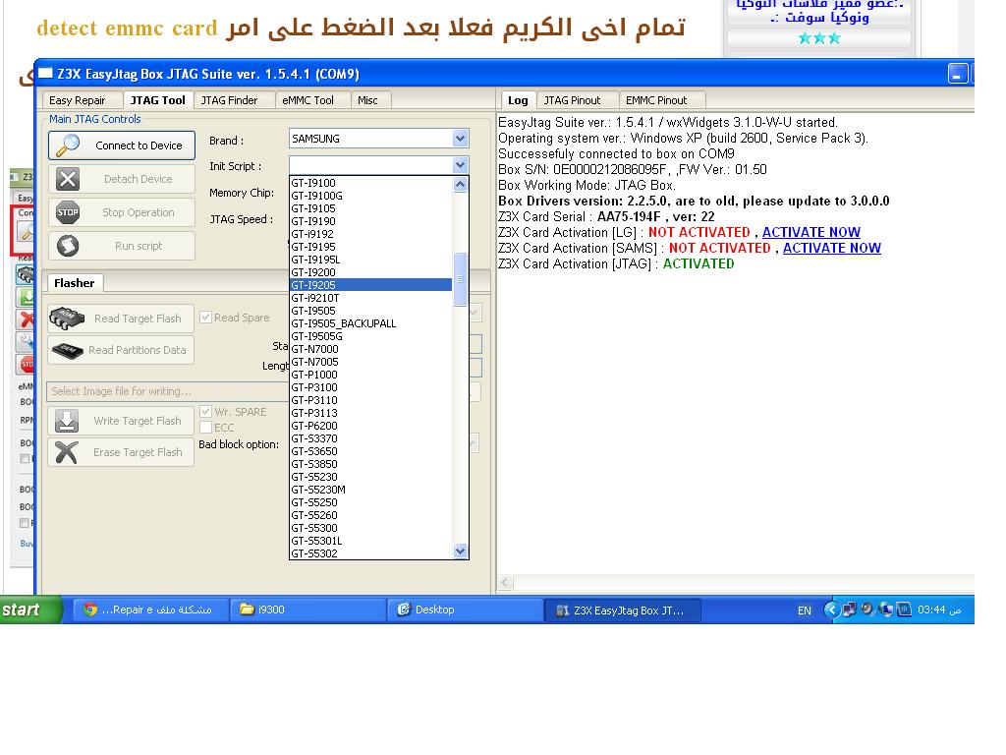Click the Read Target Flash chip icon

pos(68,319)
